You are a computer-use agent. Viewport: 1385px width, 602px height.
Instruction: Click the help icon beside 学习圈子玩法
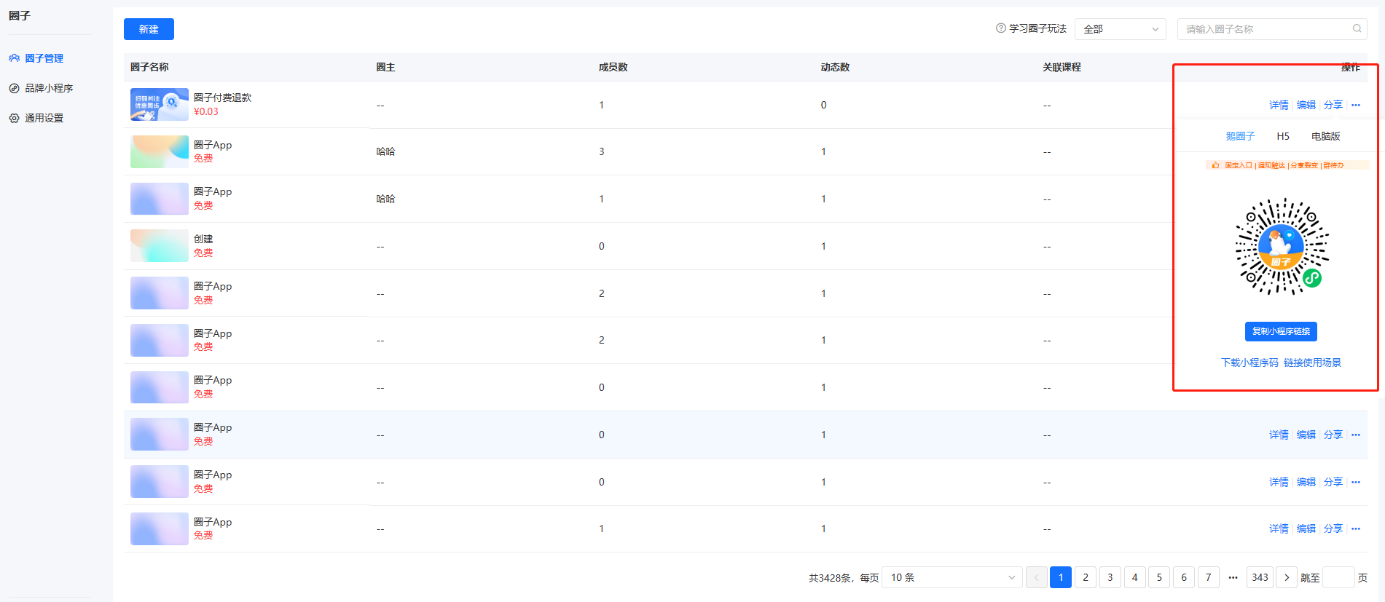[1001, 28]
